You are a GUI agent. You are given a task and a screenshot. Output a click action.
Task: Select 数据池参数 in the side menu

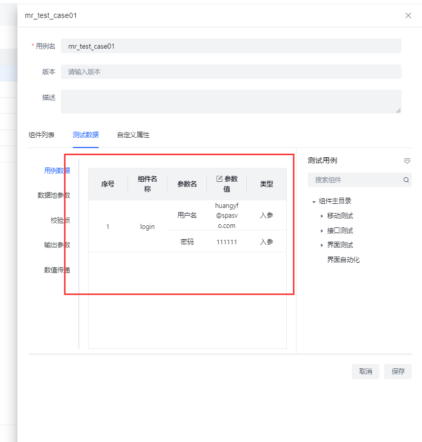(54, 195)
